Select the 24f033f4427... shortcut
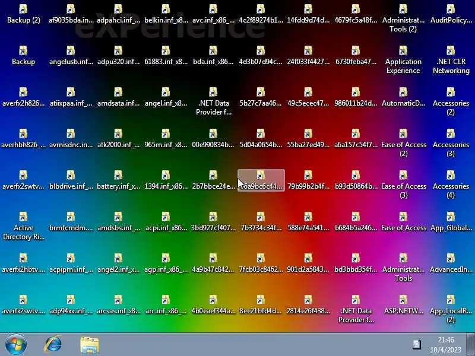 [308, 55]
